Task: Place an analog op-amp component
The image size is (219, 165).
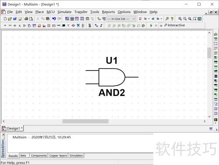Action: click(x=25, y=25)
